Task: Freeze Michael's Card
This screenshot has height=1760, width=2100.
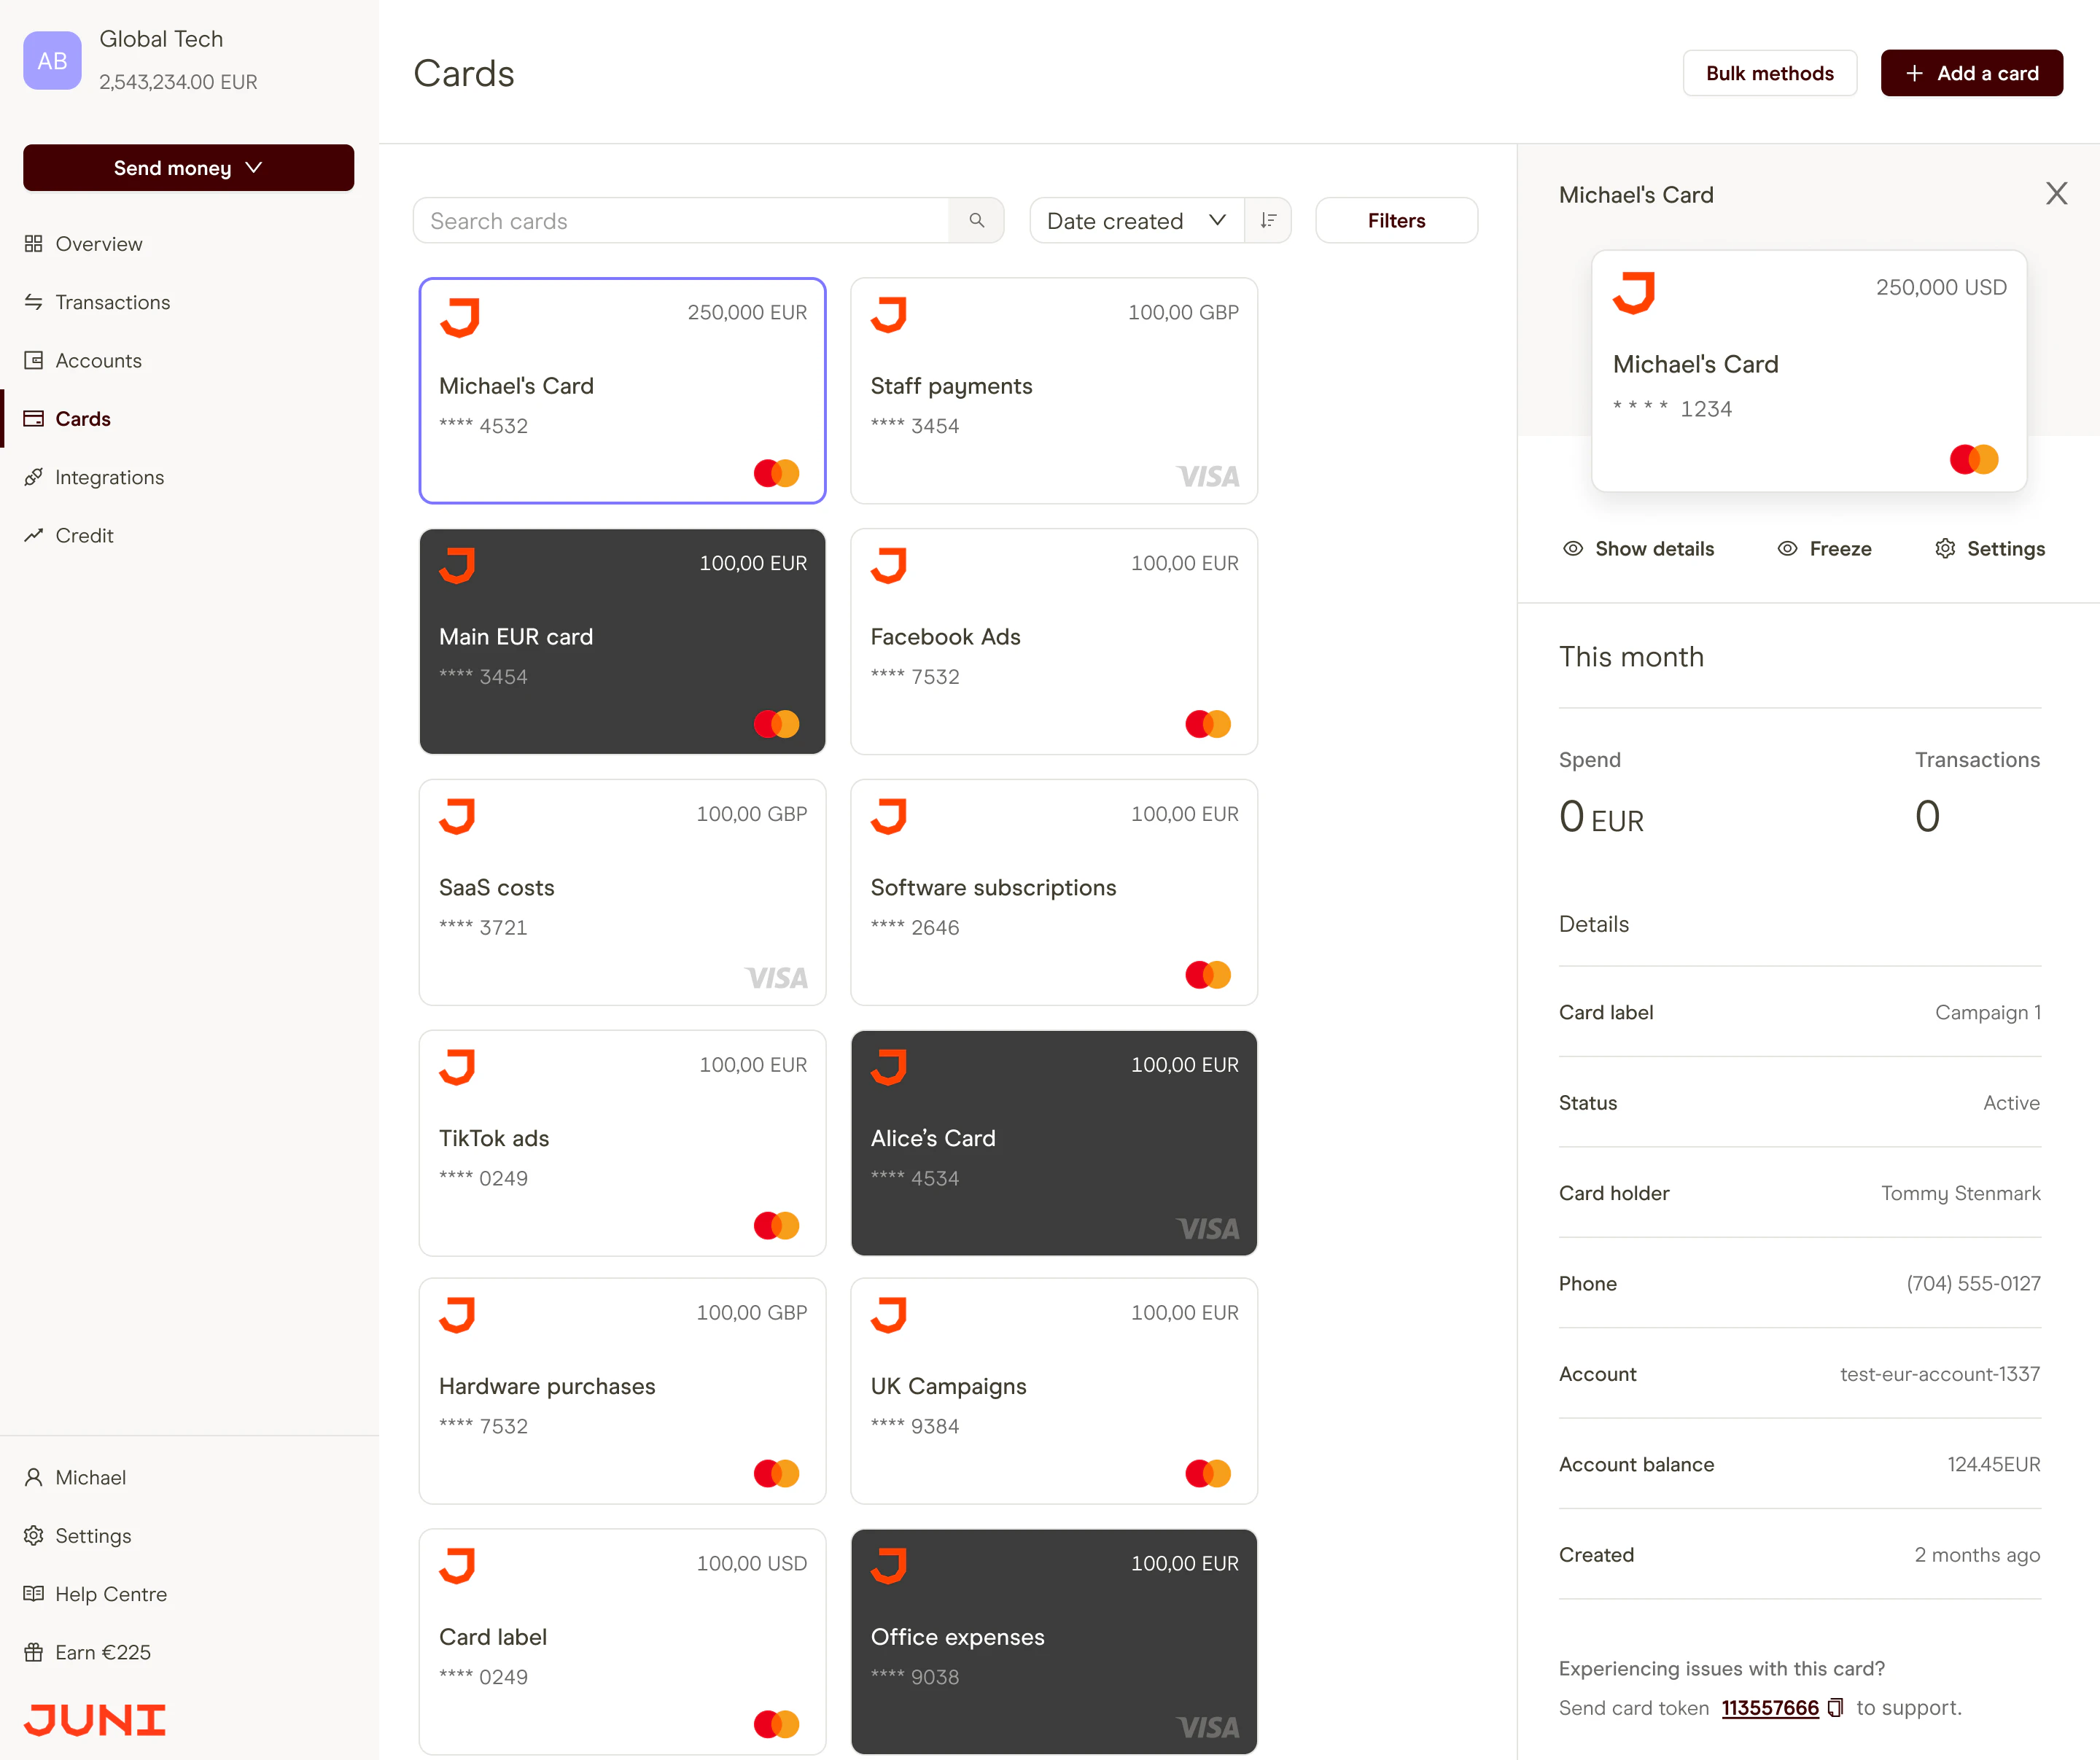Action: click(1823, 548)
